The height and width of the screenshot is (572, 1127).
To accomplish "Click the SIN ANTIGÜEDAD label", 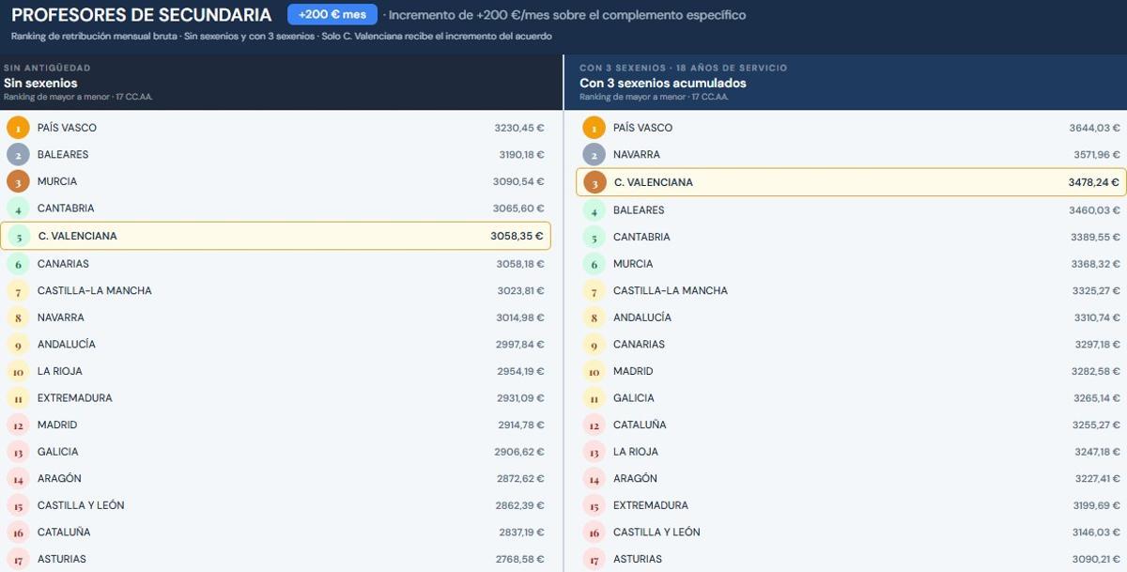I will tap(47, 69).
